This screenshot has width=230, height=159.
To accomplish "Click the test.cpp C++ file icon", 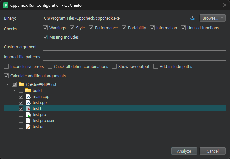I will coord(28,103).
